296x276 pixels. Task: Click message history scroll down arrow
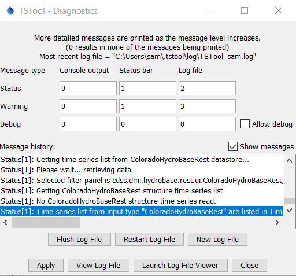tap(289, 210)
